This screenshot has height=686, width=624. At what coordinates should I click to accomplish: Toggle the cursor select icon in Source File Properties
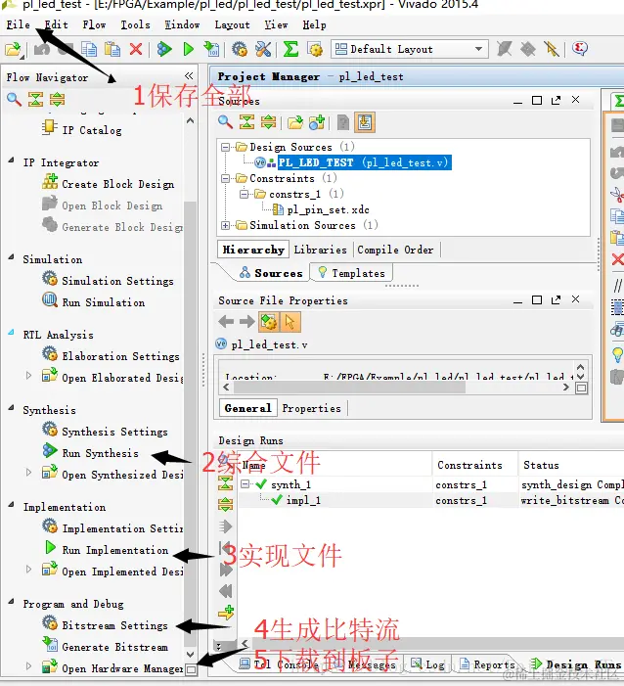coord(290,322)
